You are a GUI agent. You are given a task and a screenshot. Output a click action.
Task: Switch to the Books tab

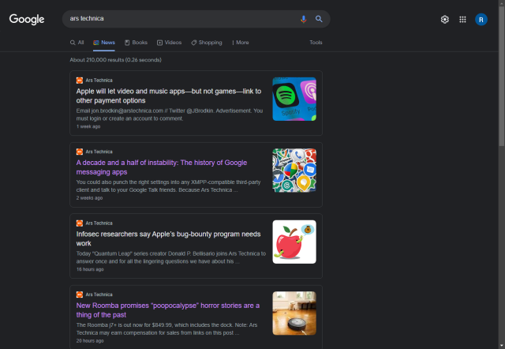[x=136, y=43]
